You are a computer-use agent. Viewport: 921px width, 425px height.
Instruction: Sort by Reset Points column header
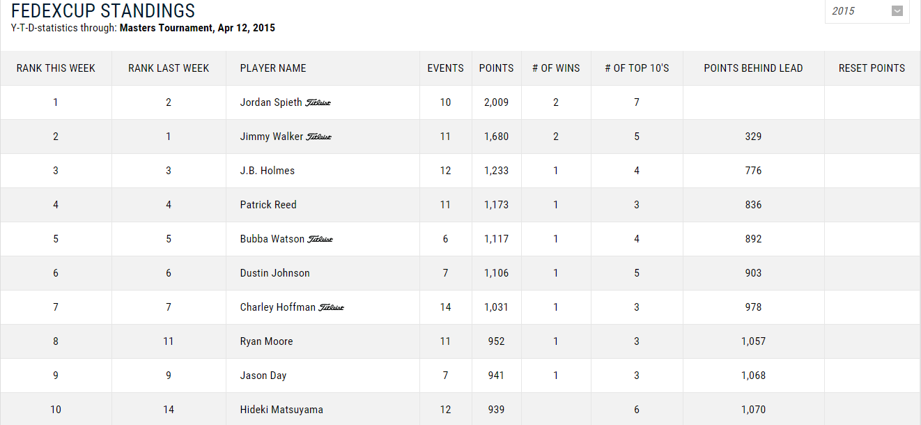[872, 68]
